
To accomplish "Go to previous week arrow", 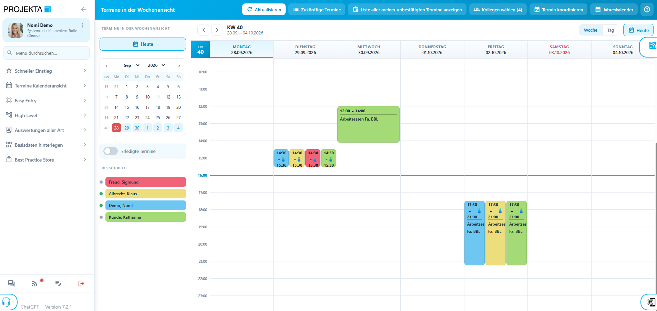I will (203, 30).
